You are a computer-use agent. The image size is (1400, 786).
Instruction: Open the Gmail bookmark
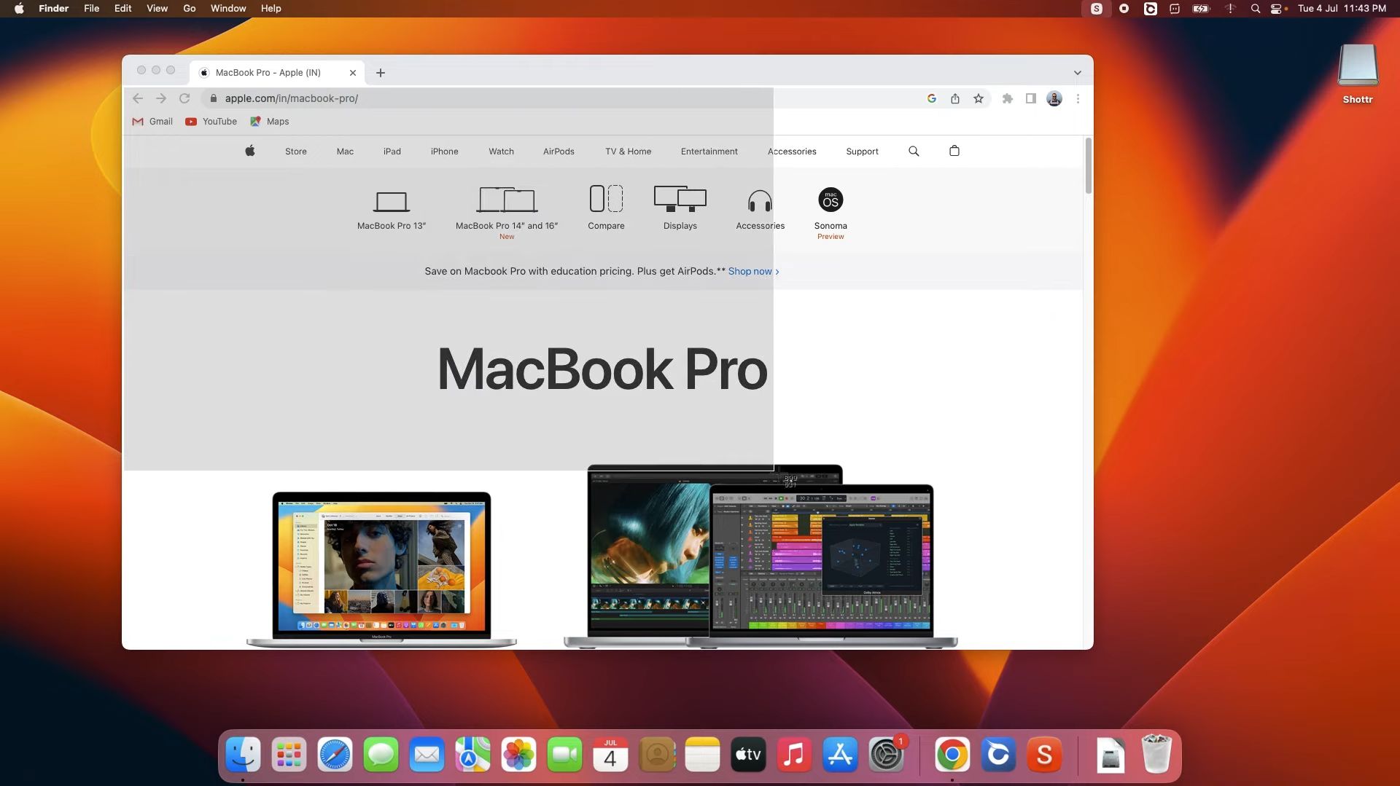[152, 122]
